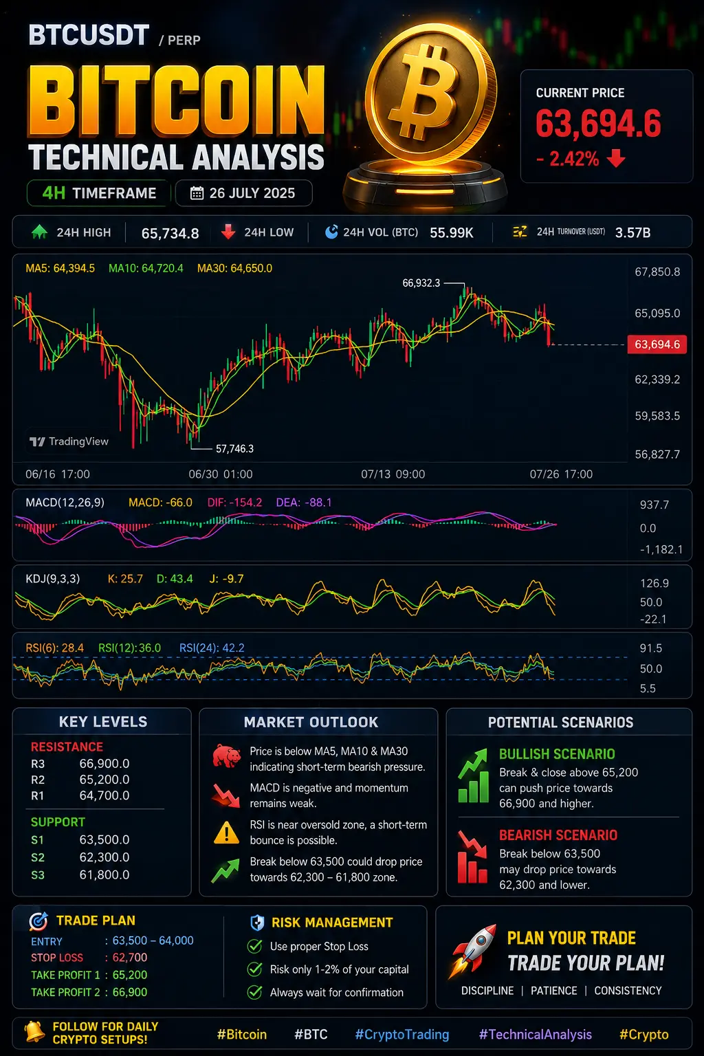
Task: Click the R1 64,700.0 resistance row
Action: click(80, 795)
